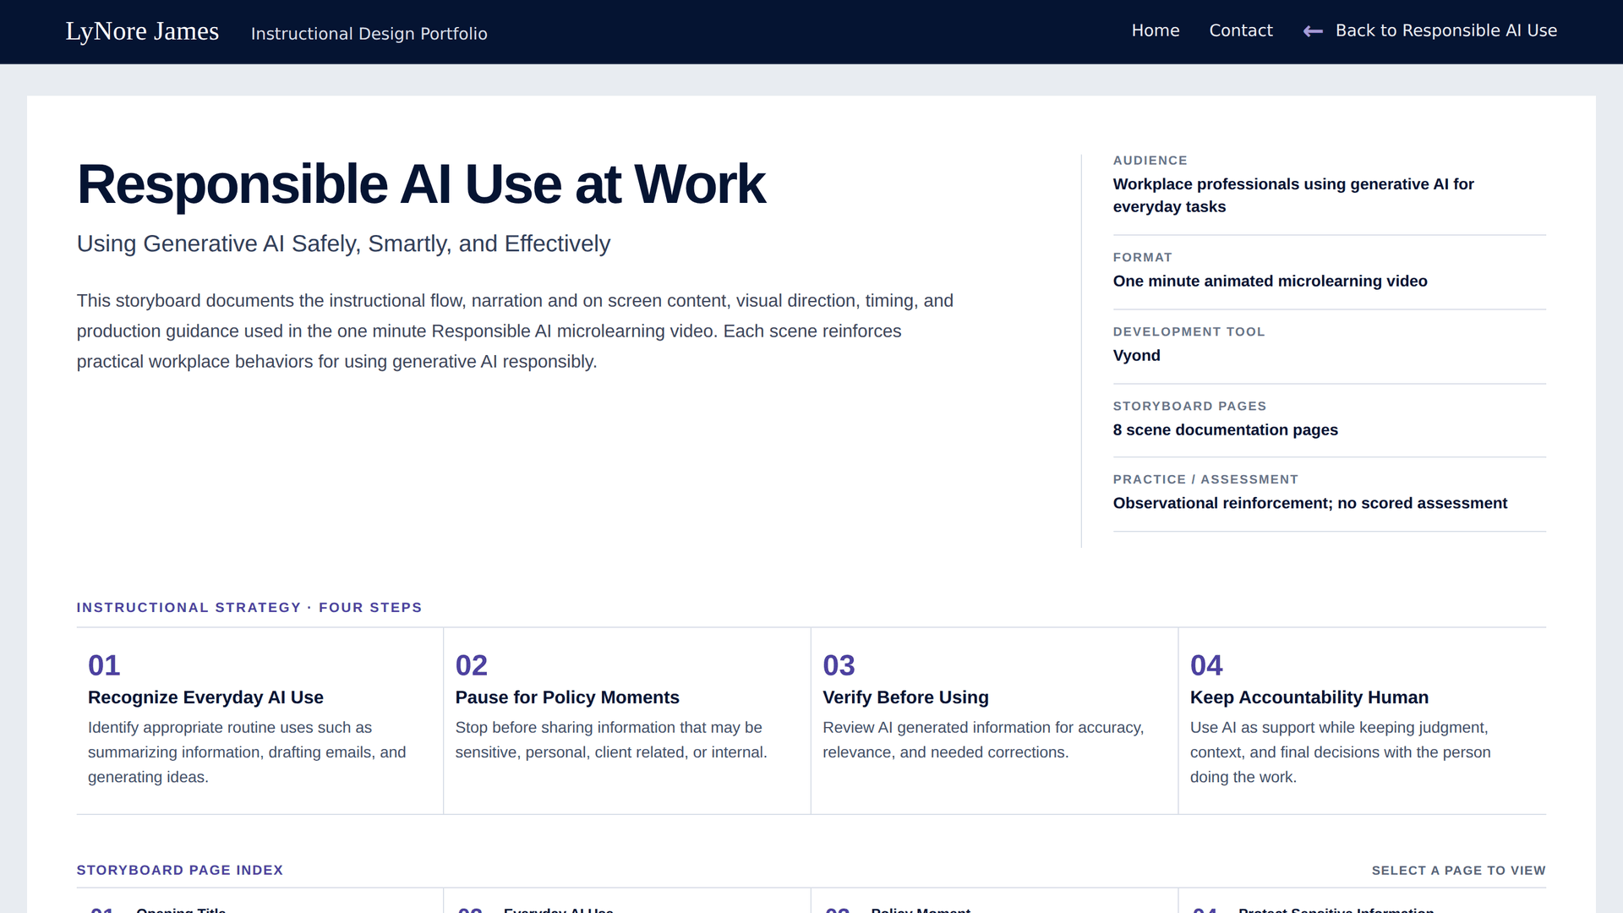Click One minute animated microlearning video

(x=1270, y=282)
